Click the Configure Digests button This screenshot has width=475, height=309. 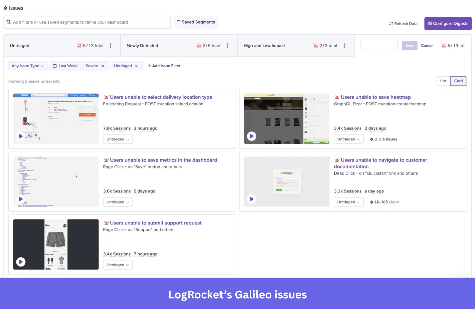point(448,24)
